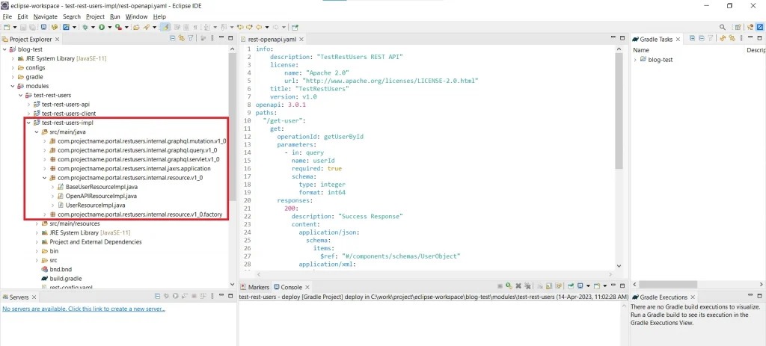This screenshot has width=766, height=346.
Task: Expand test-rest-users-api project
Action: pos(29,105)
